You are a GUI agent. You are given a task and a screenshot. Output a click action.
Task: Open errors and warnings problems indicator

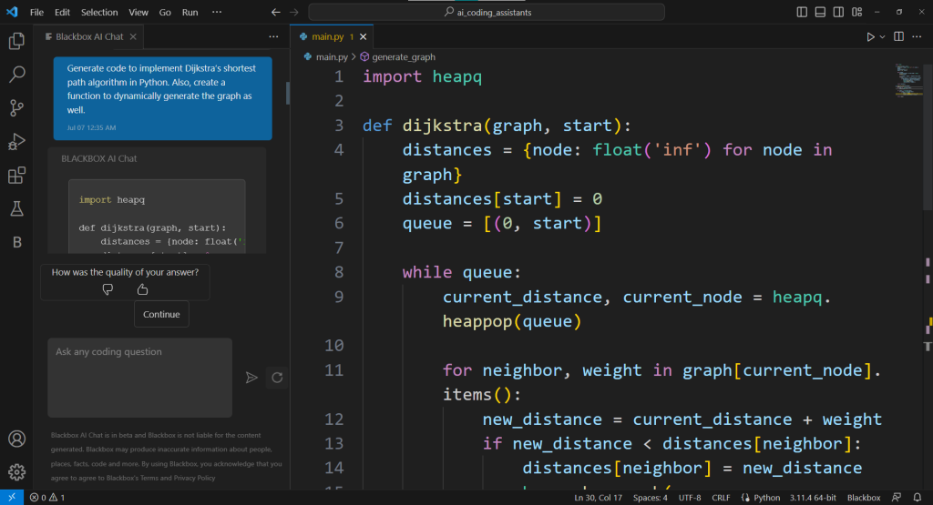(x=47, y=498)
